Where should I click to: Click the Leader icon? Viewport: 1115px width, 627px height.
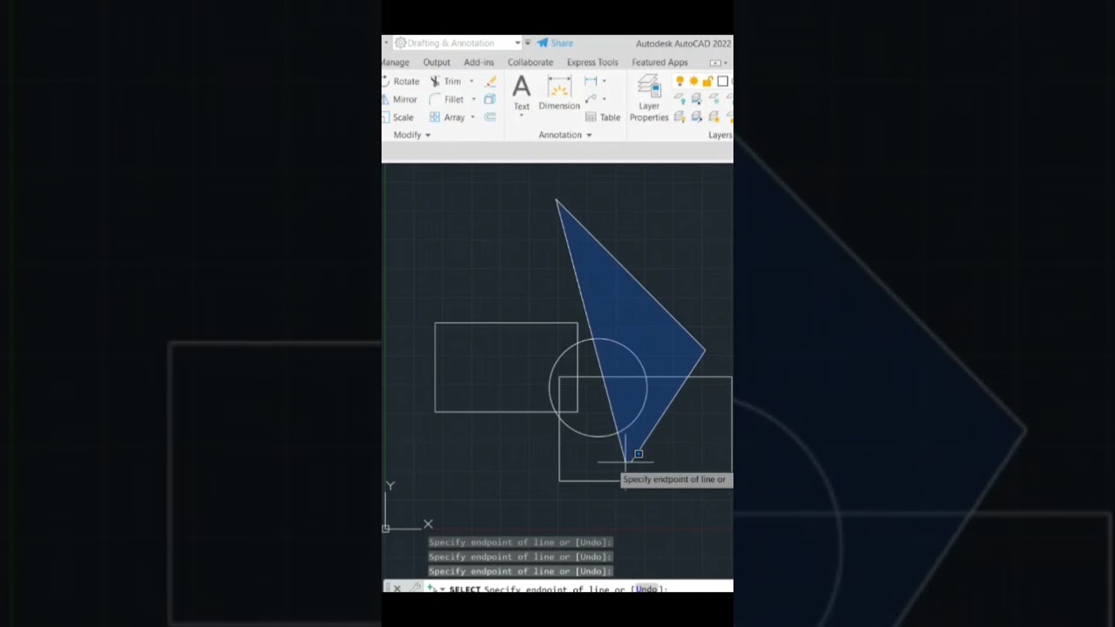591,99
